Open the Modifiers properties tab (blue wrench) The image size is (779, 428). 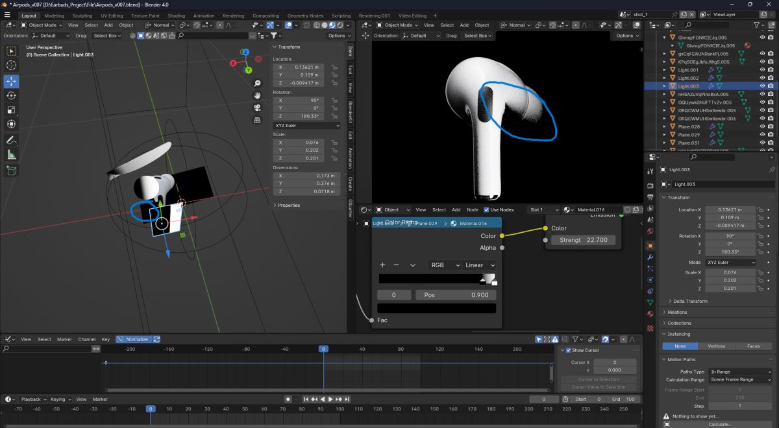pos(650,257)
